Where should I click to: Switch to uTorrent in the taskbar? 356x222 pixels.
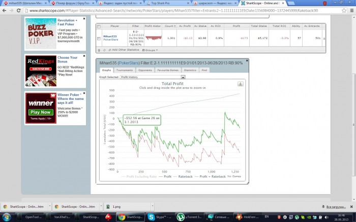189,217
